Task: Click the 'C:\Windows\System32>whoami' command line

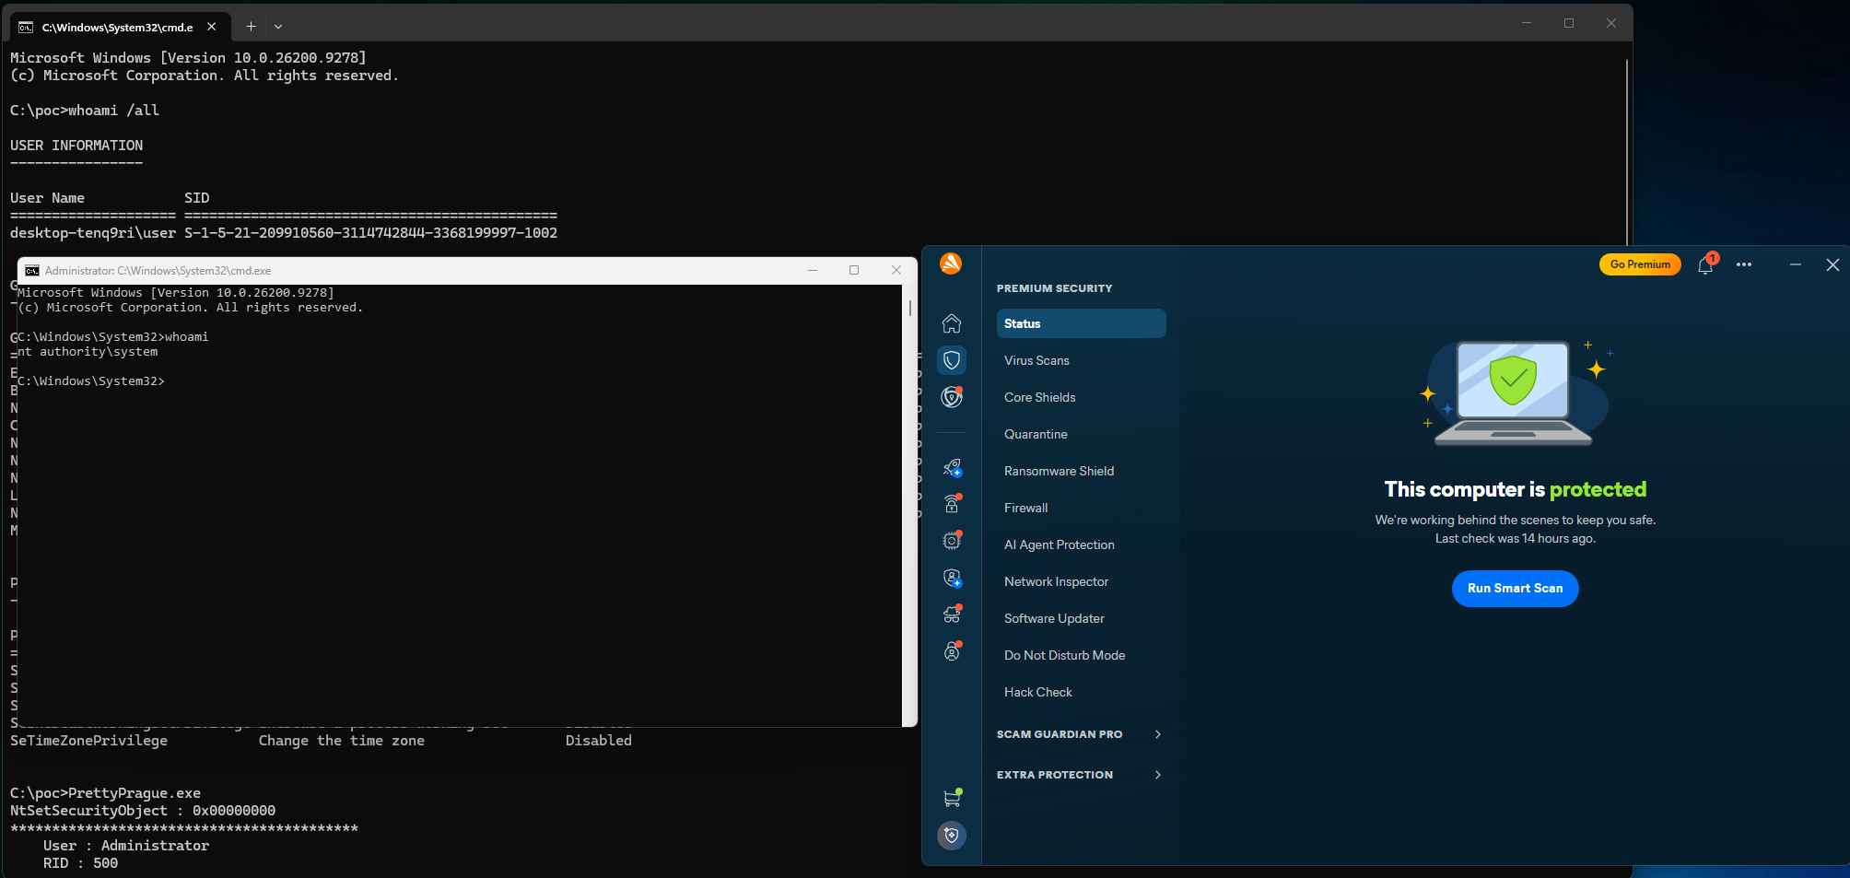Action: 113,337
